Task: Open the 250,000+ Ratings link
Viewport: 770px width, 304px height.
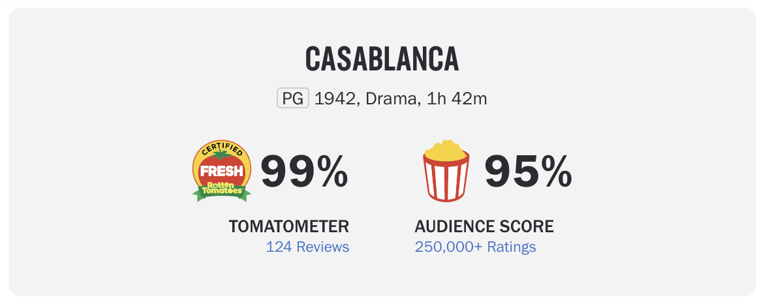Action: pos(475,247)
